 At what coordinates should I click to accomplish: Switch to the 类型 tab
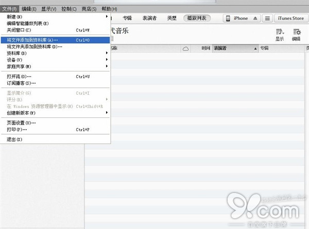point(171,18)
